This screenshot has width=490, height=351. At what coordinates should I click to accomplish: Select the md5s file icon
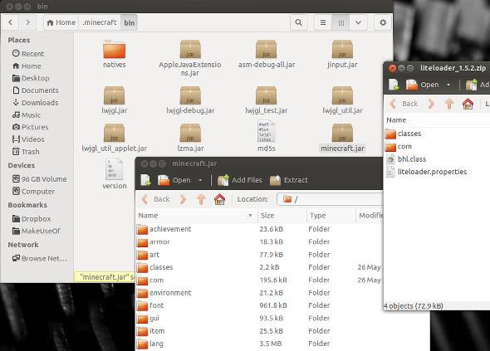[x=267, y=131]
